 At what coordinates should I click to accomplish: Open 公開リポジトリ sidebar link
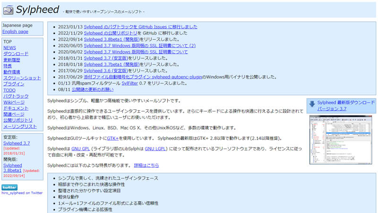[x=18, y=120]
